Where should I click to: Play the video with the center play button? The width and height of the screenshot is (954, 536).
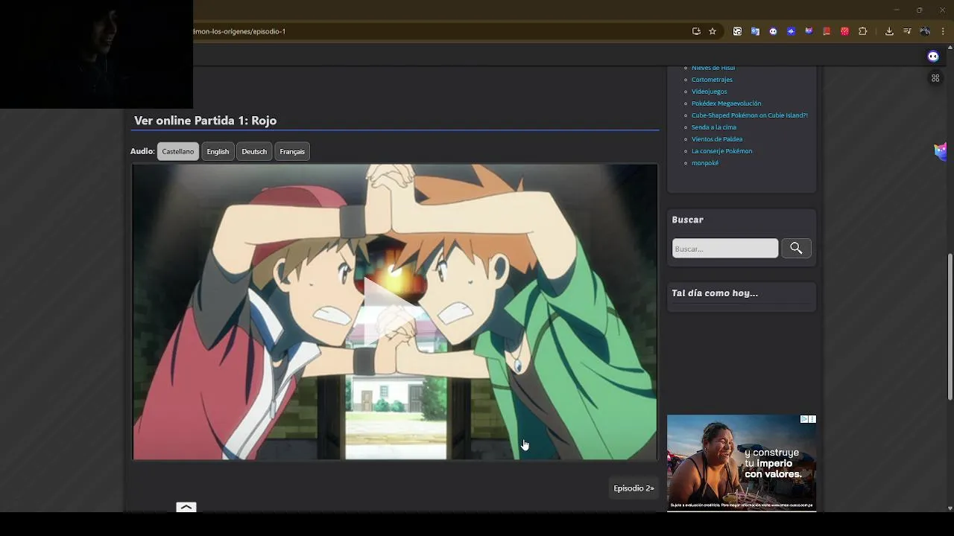[394, 312]
